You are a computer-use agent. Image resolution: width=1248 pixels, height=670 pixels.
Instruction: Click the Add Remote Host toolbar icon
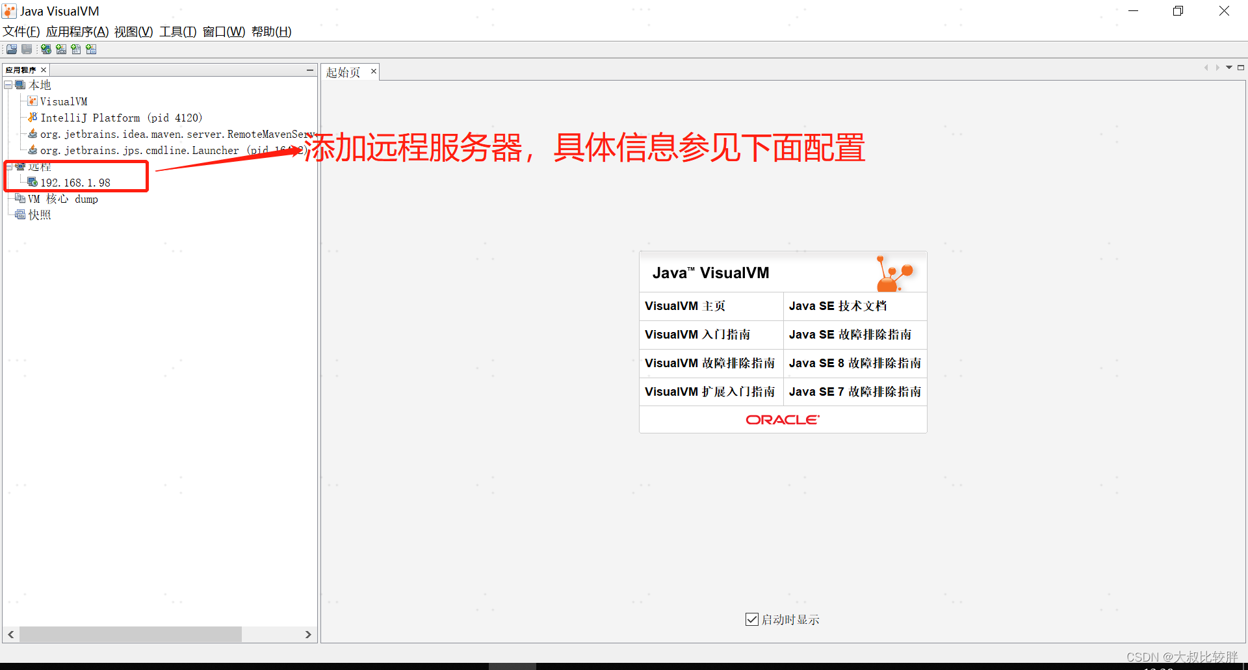(x=46, y=49)
